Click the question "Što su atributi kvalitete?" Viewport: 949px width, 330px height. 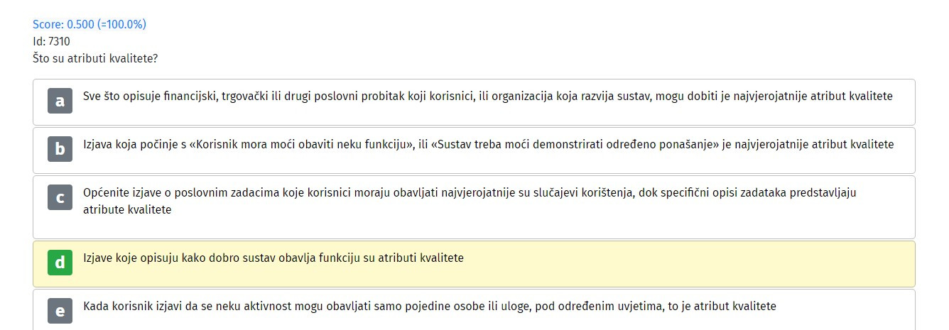pos(95,58)
